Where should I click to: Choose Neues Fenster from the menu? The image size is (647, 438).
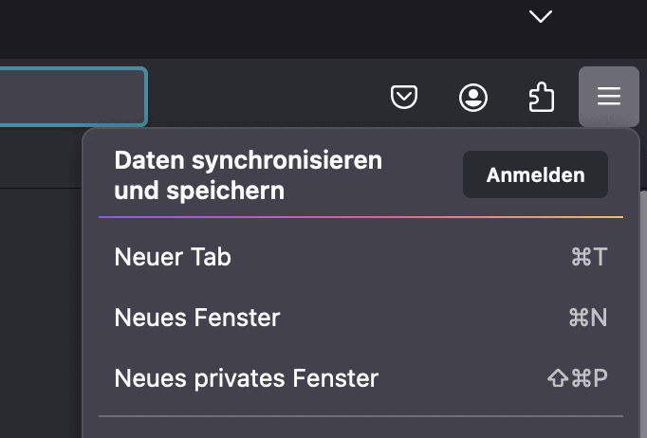click(x=197, y=318)
